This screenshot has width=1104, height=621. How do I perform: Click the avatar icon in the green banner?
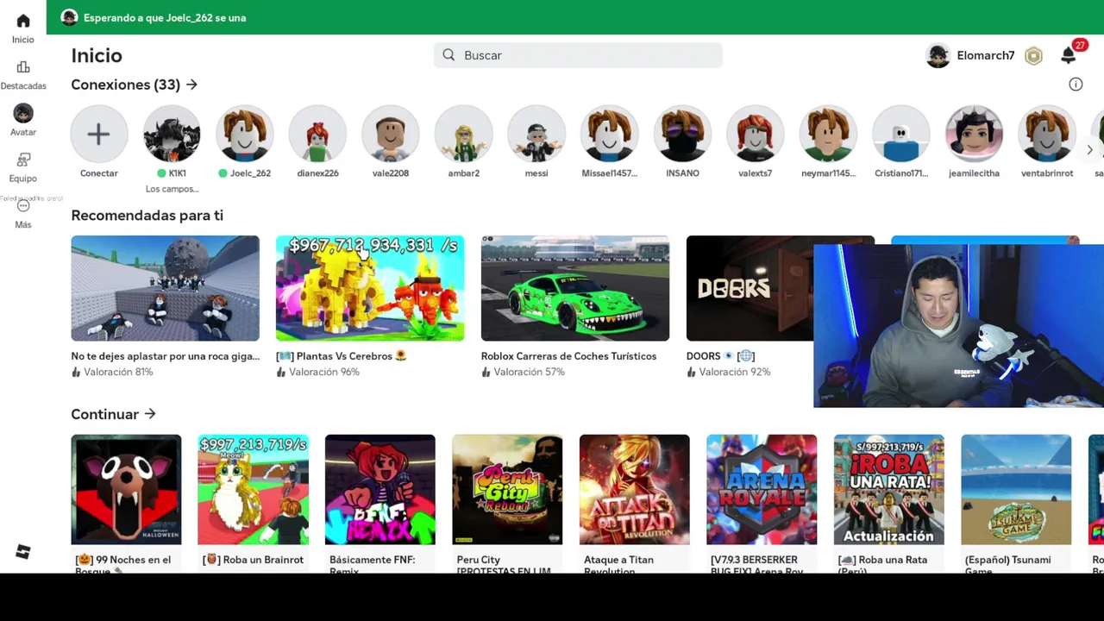pyautogui.click(x=69, y=17)
